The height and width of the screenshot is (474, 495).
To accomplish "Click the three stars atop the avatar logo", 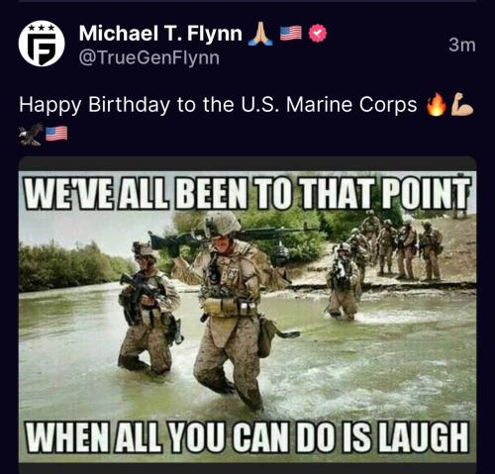I will point(42,28).
